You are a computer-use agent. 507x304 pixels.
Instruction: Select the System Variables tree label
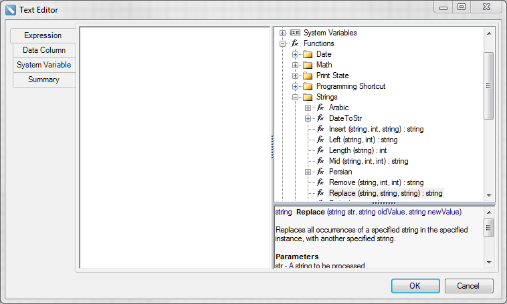coord(330,33)
